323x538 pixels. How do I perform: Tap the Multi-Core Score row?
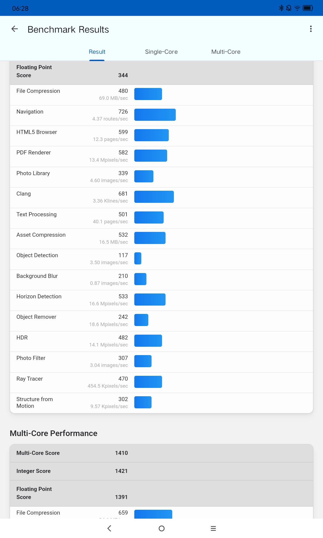tap(161, 453)
